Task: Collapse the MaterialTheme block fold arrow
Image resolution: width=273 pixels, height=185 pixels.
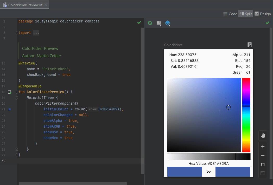Action: click(17, 97)
